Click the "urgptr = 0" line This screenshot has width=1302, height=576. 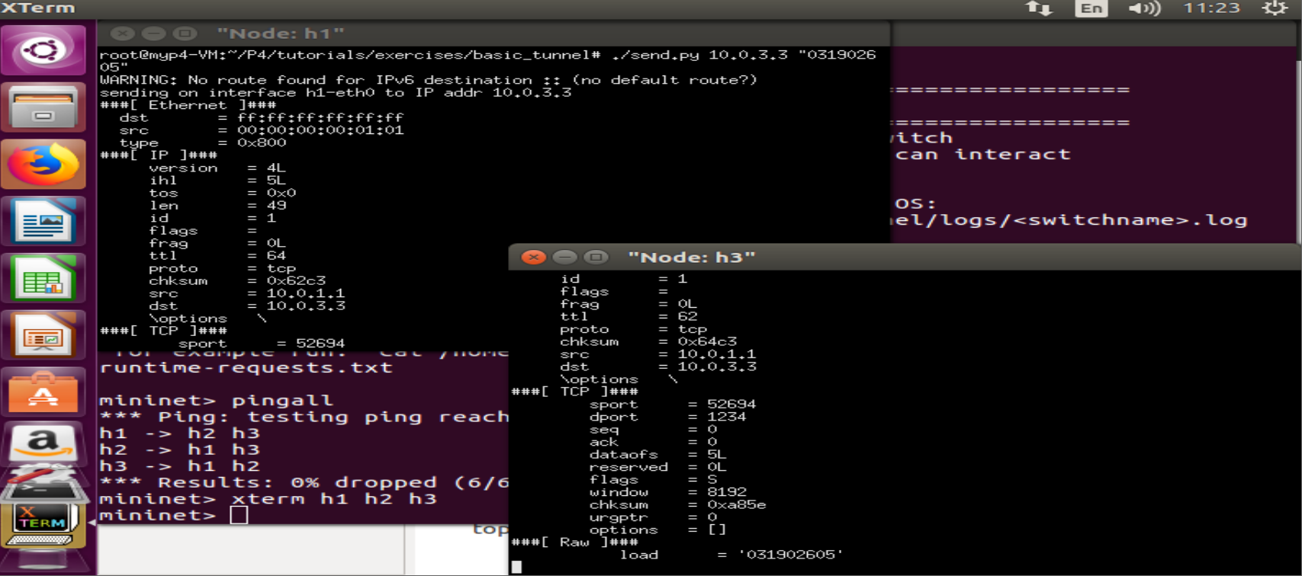(653, 517)
